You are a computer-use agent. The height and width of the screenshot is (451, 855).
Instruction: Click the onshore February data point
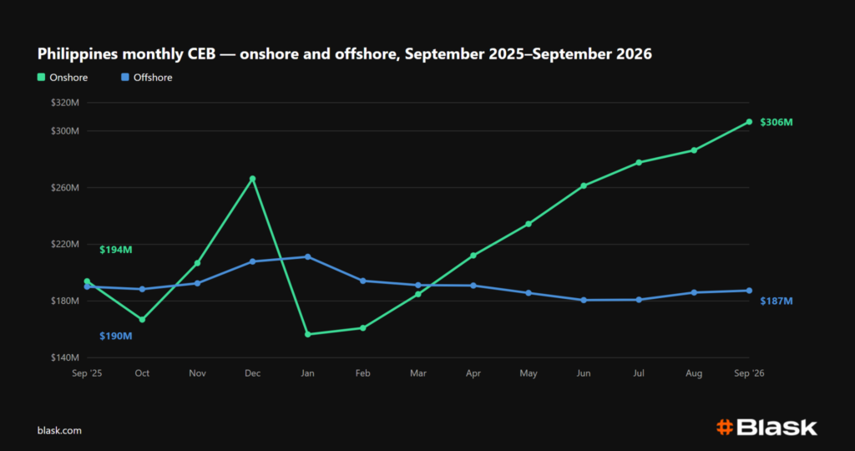pyautogui.click(x=362, y=327)
